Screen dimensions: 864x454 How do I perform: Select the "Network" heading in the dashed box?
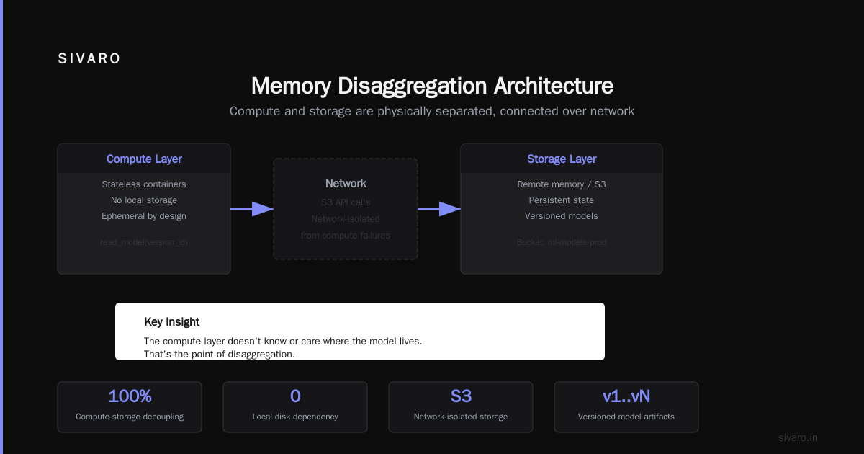346,184
